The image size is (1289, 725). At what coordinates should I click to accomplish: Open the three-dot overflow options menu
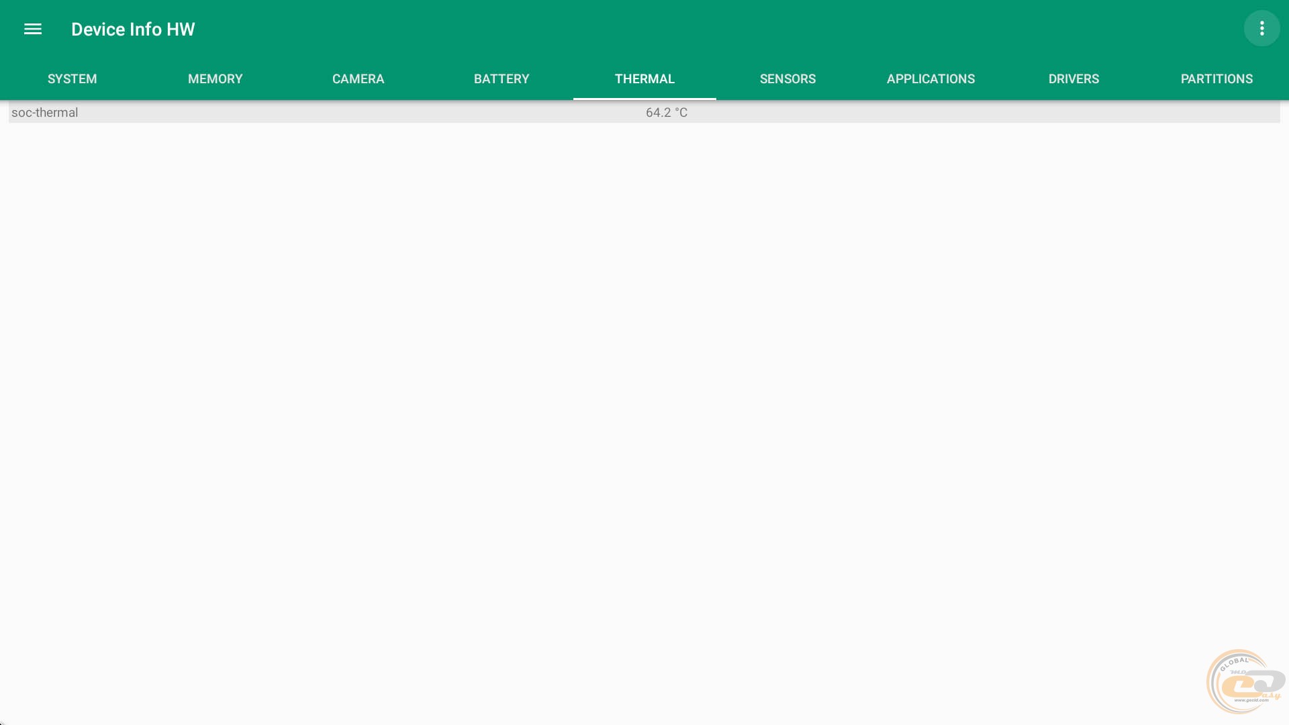[x=1261, y=28]
